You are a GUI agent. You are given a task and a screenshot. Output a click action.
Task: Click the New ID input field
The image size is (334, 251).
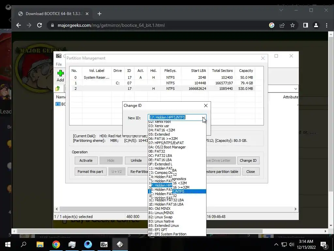coord(175,117)
